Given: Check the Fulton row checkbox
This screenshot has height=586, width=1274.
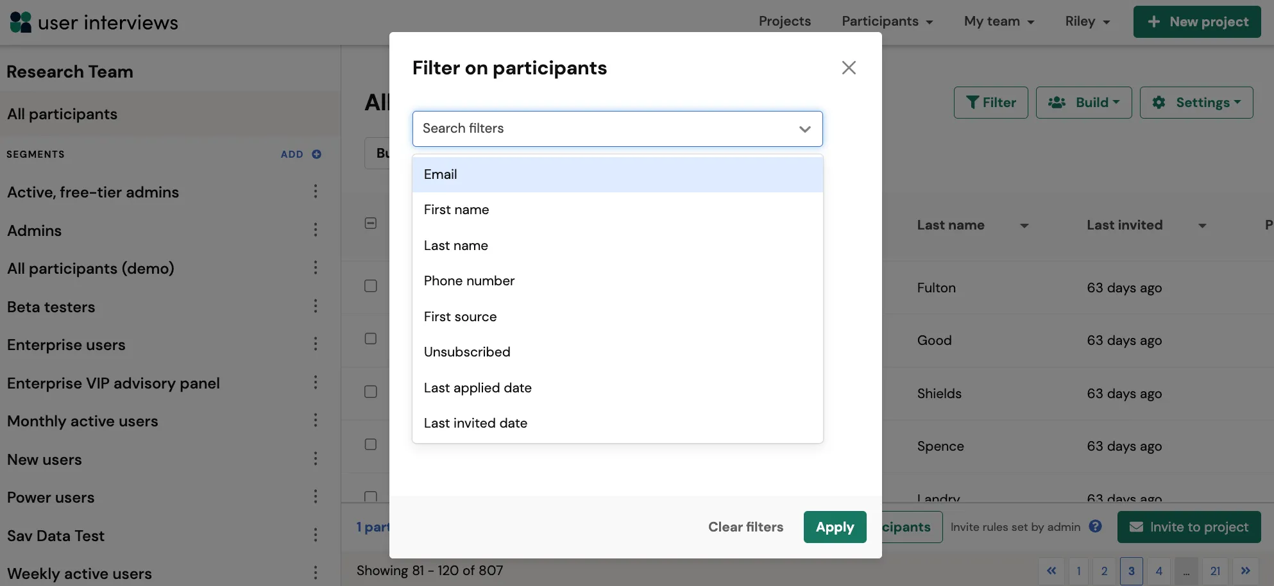Looking at the screenshot, I should click(x=371, y=286).
